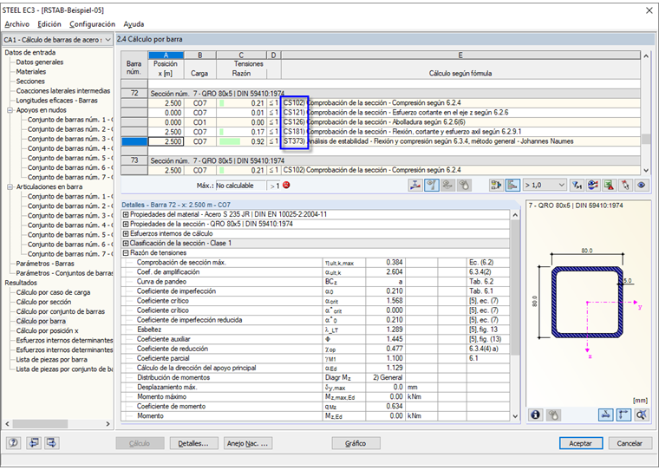
Task: Open Lista de piezas por barra
Action: click(52, 360)
